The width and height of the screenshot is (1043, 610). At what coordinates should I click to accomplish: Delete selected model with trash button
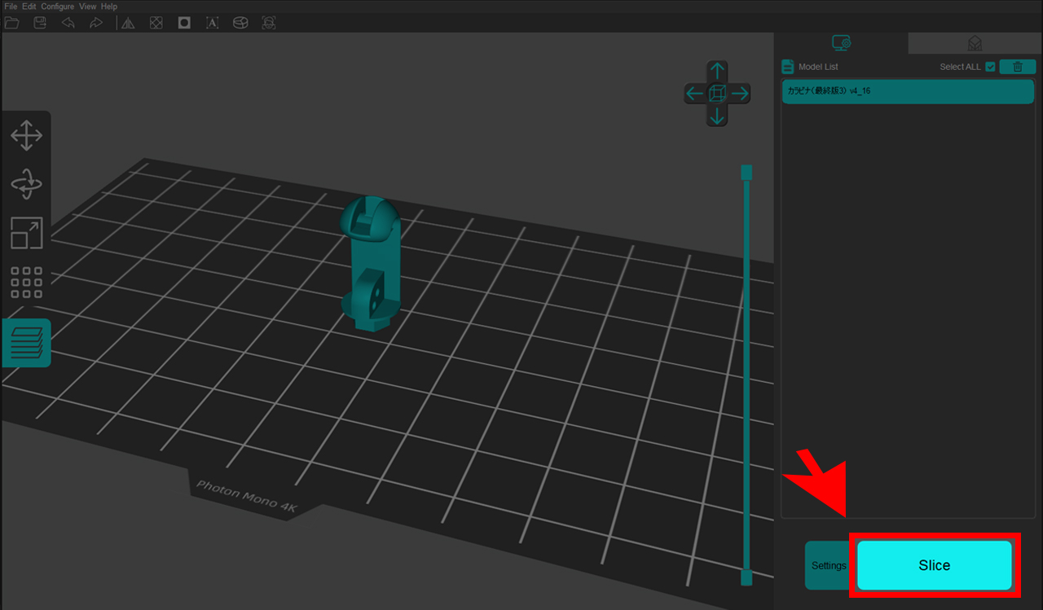point(1017,67)
